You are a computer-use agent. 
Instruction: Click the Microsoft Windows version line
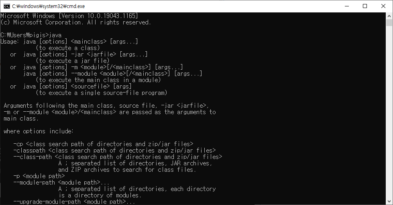point(69,16)
